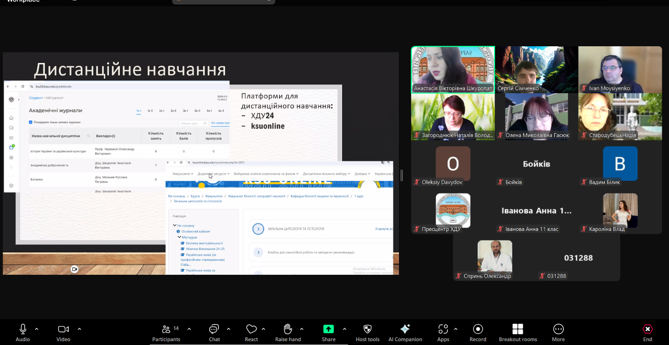Open the Chat panel
The width and height of the screenshot is (669, 345).
214,333
